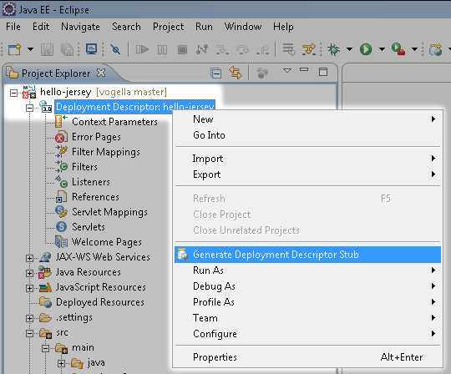
Task: Click the Drop to Frame icon
Action: pos(289,49)
